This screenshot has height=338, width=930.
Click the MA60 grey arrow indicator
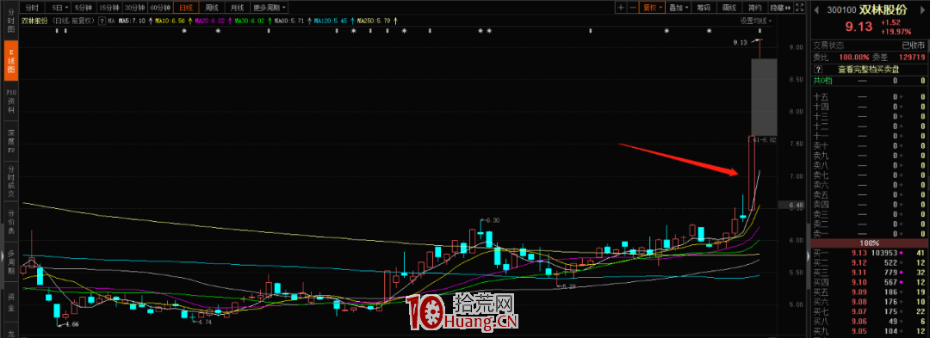[x=310, y=21]
